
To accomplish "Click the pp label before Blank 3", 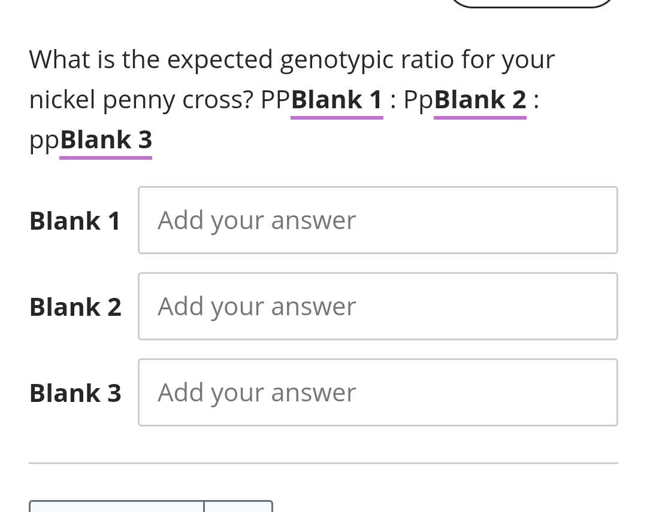I will (x=43, y=139).
